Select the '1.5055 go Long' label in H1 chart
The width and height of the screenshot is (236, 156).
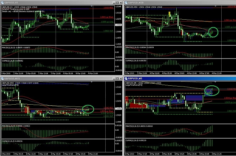pyautogui.click(x=107, y=22)
